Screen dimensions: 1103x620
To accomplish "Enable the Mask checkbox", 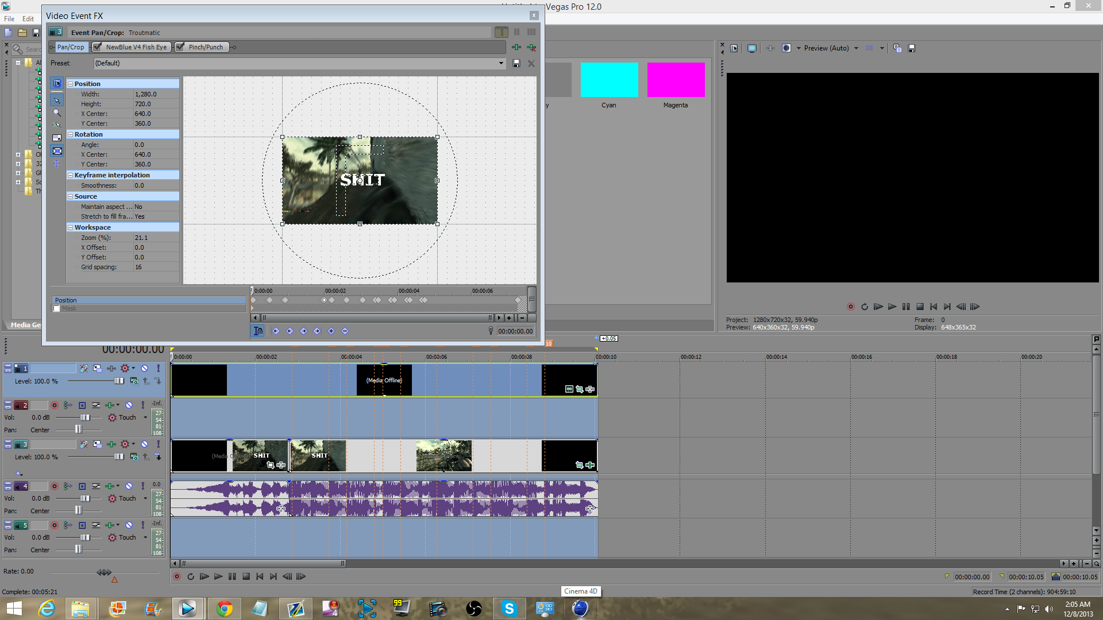I will click(56, 309).
